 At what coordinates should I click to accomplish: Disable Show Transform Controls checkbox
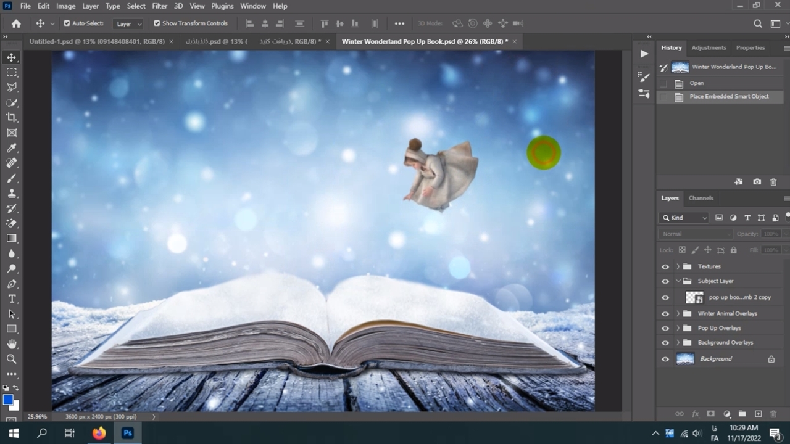pos(157,23)
